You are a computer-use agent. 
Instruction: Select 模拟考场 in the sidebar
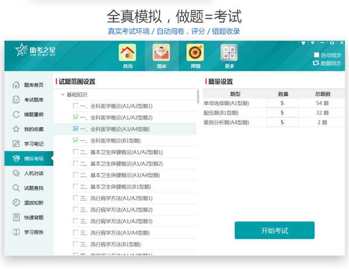click(x=29, y=159)
